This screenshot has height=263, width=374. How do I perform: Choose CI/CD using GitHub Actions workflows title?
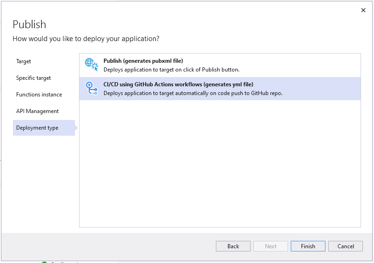coord(178,84)
